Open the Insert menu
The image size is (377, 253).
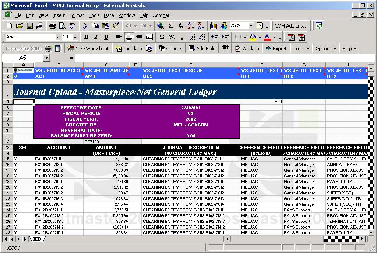click(x=58, y=15)
